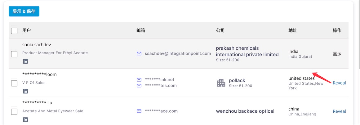The image size is (360, 125).
Task: Select the checkbox for the pollack contact
Action: coord(14,83)
